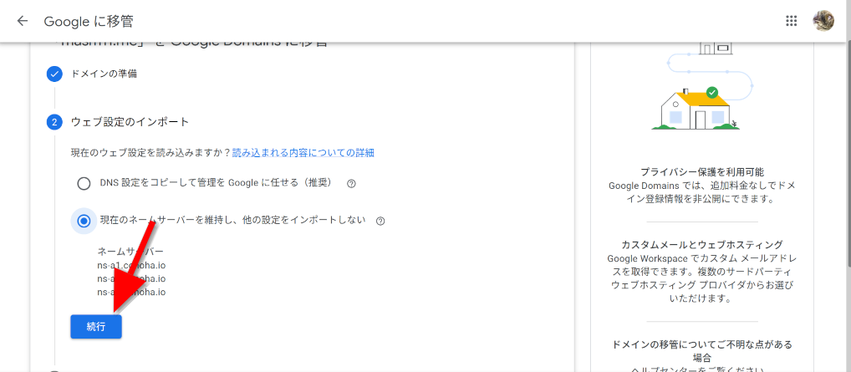Viewport: 851px width, 372px height.
Task: Open 読み込まれる内容についての詳細 link
Action: pyautogui.click(x=303, y=153)
